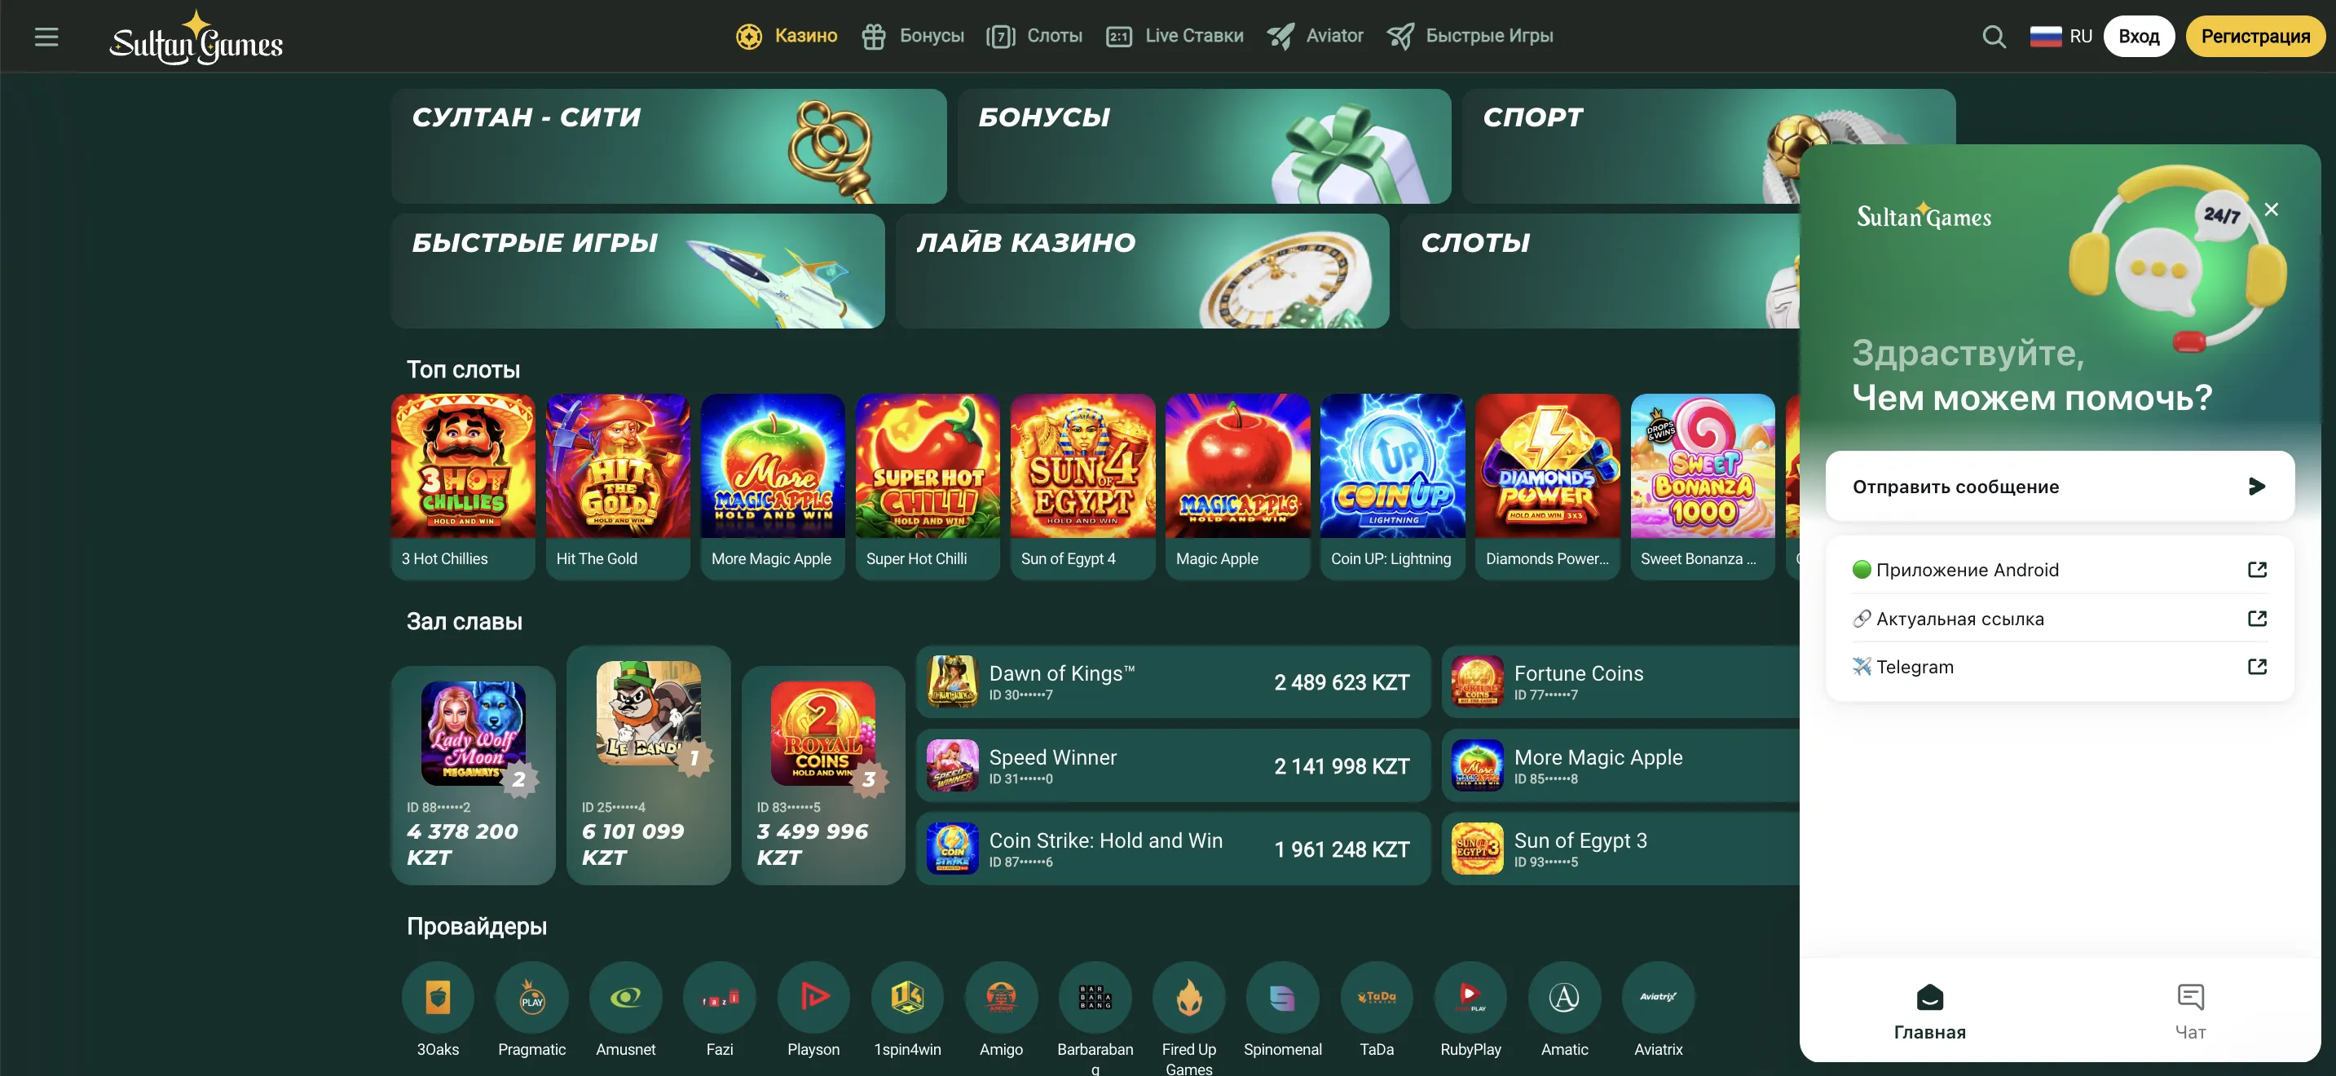Image resolution: width=2336 pixels, height=1076 pixels.
Task: Open the Aviatrix provider icon
Action: (1658, 997)
